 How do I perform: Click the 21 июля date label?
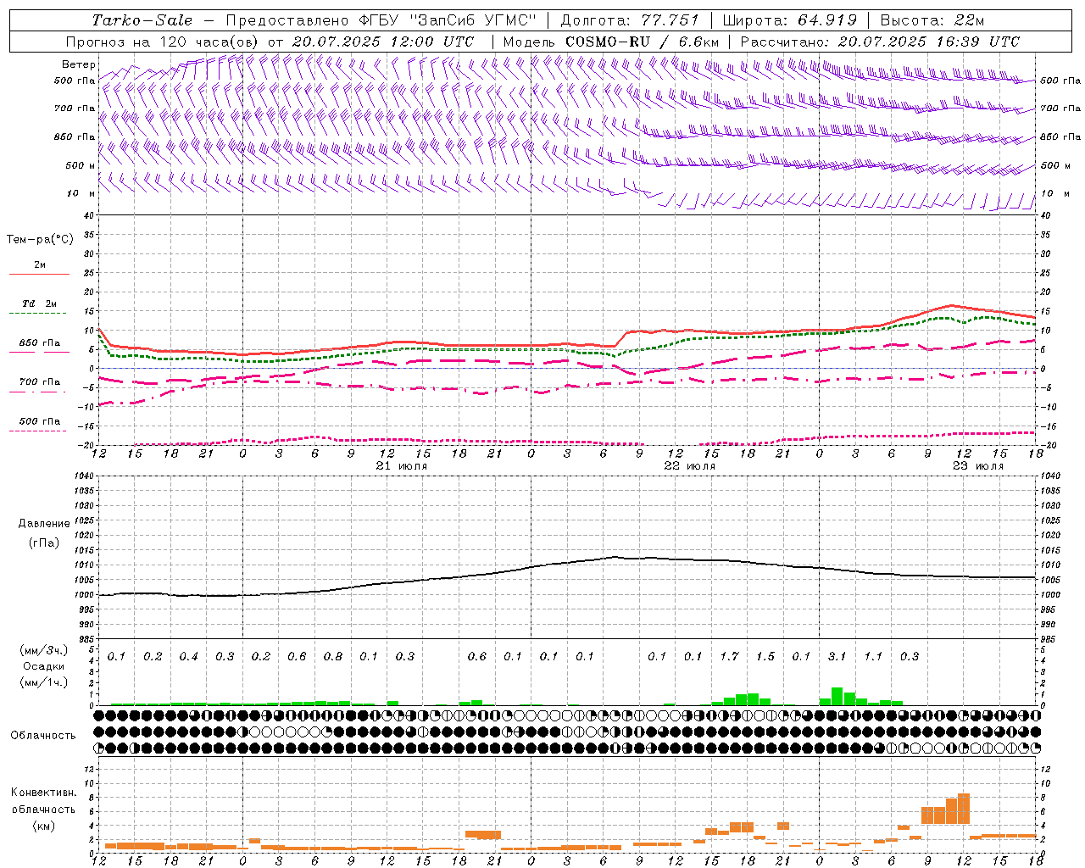[x=401, y=466]
